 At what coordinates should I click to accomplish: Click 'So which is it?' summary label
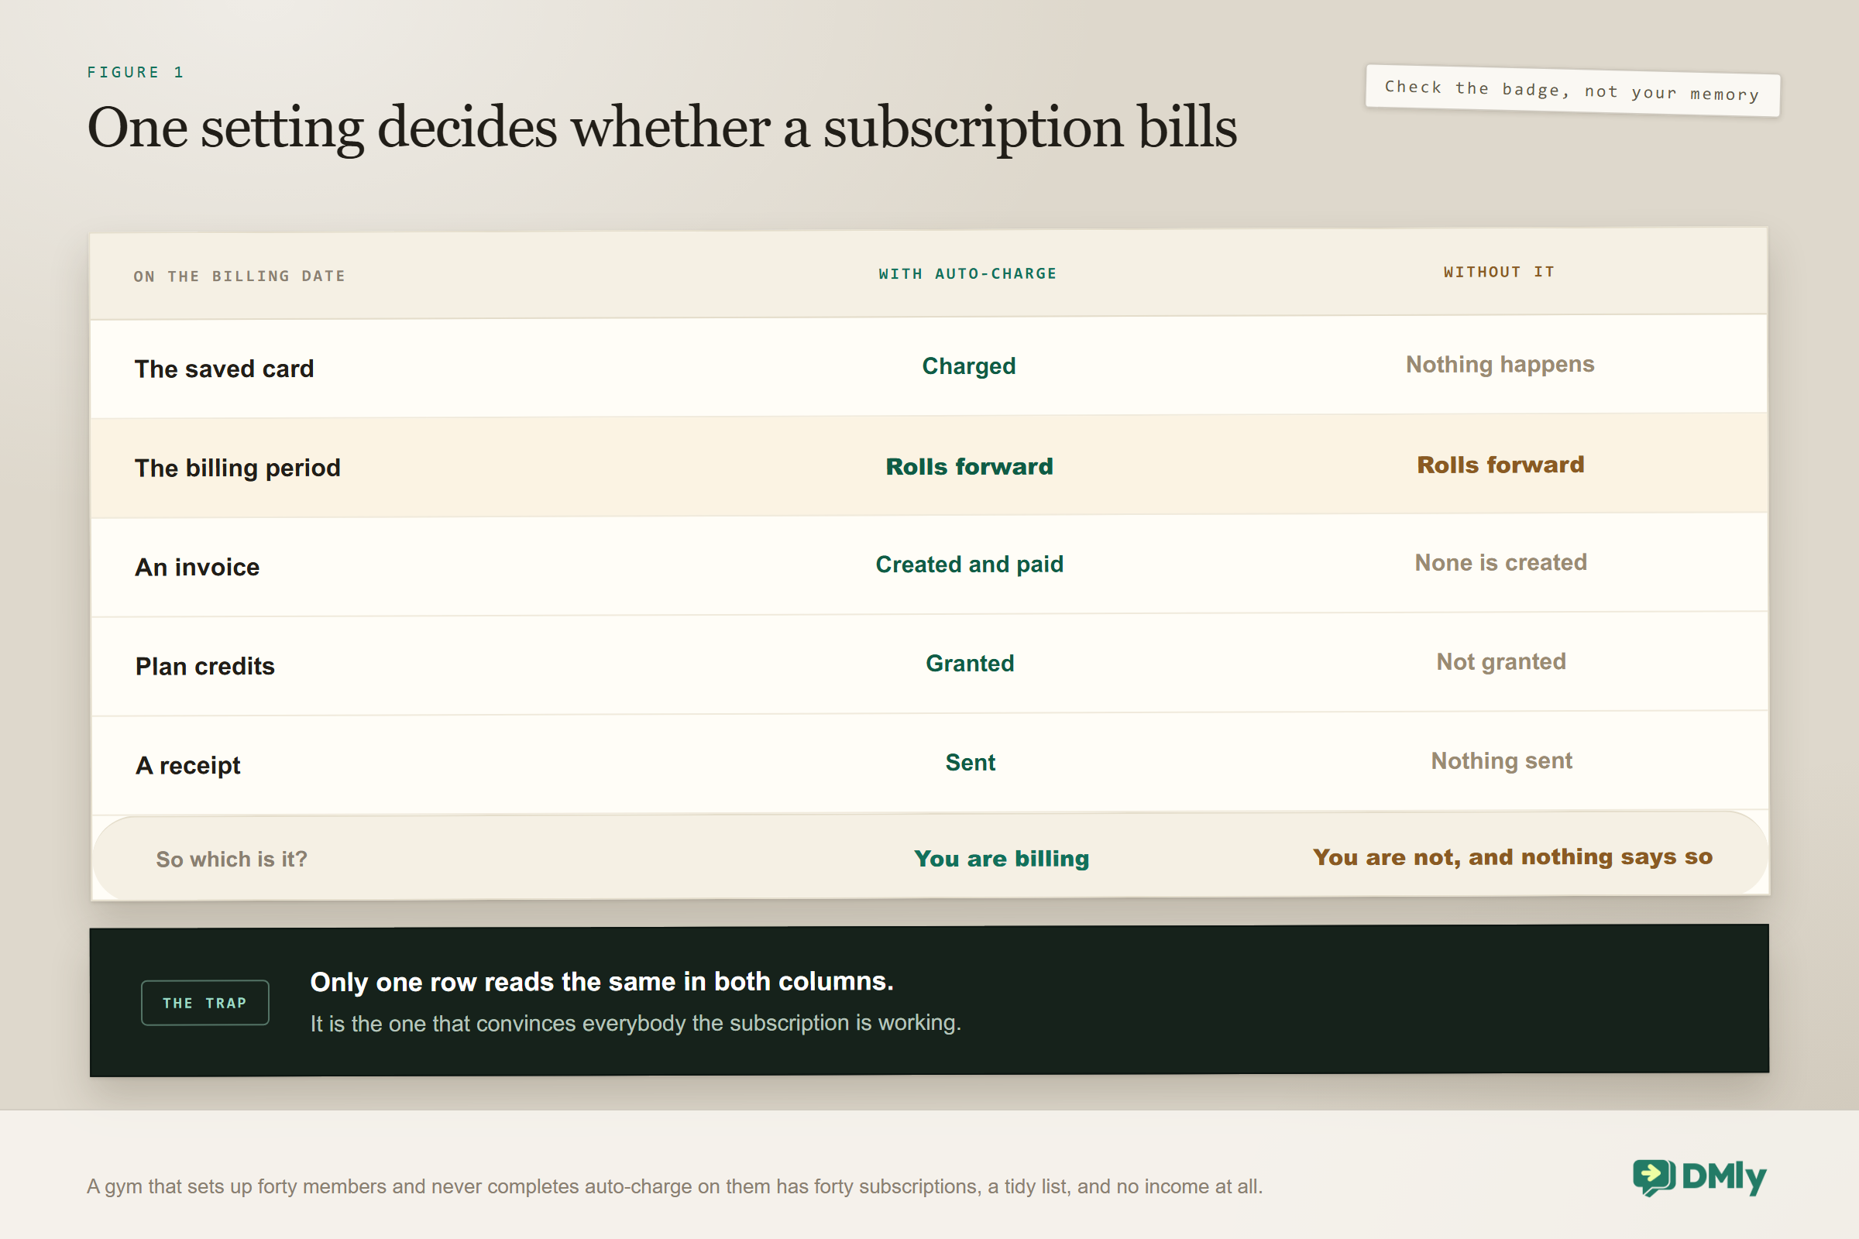pyautogui.click(x=232, y=859)
